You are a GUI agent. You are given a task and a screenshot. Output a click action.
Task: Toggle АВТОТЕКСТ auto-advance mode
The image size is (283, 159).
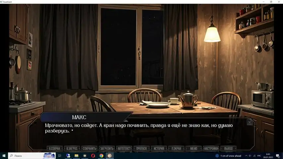pos(124,148)
